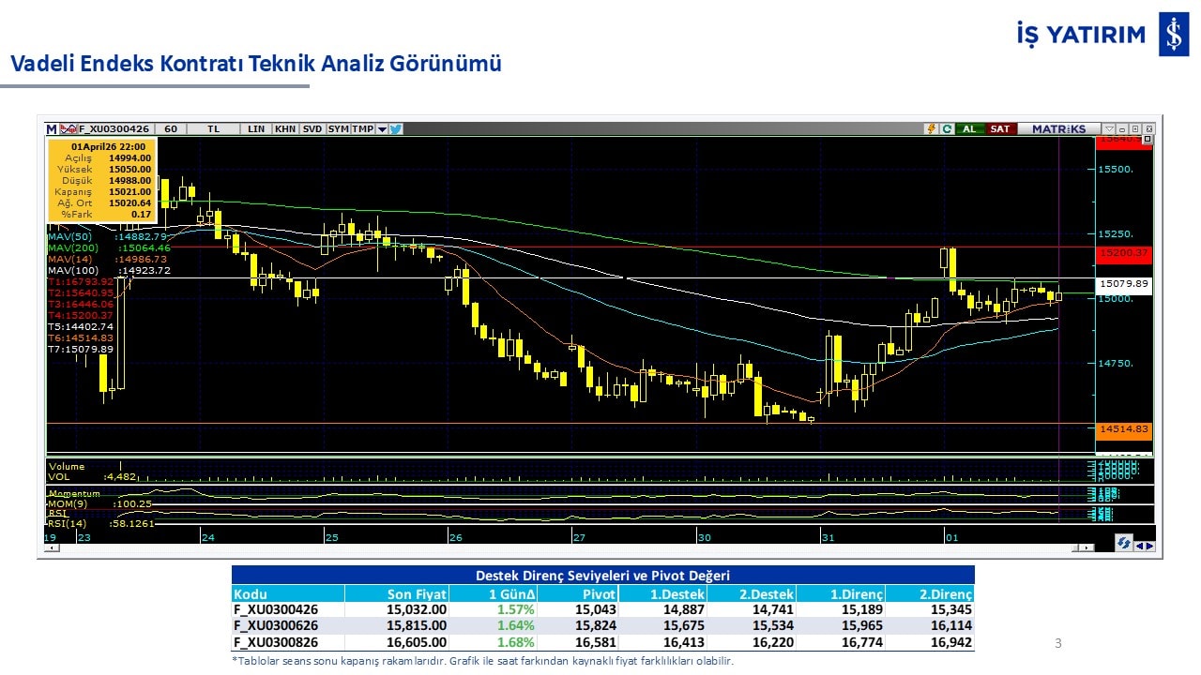Click the left blue arrow to scroll chart back
The height and width of the screenshot is (675, 1201).
pyautogui.click(x=1139, y=546)
